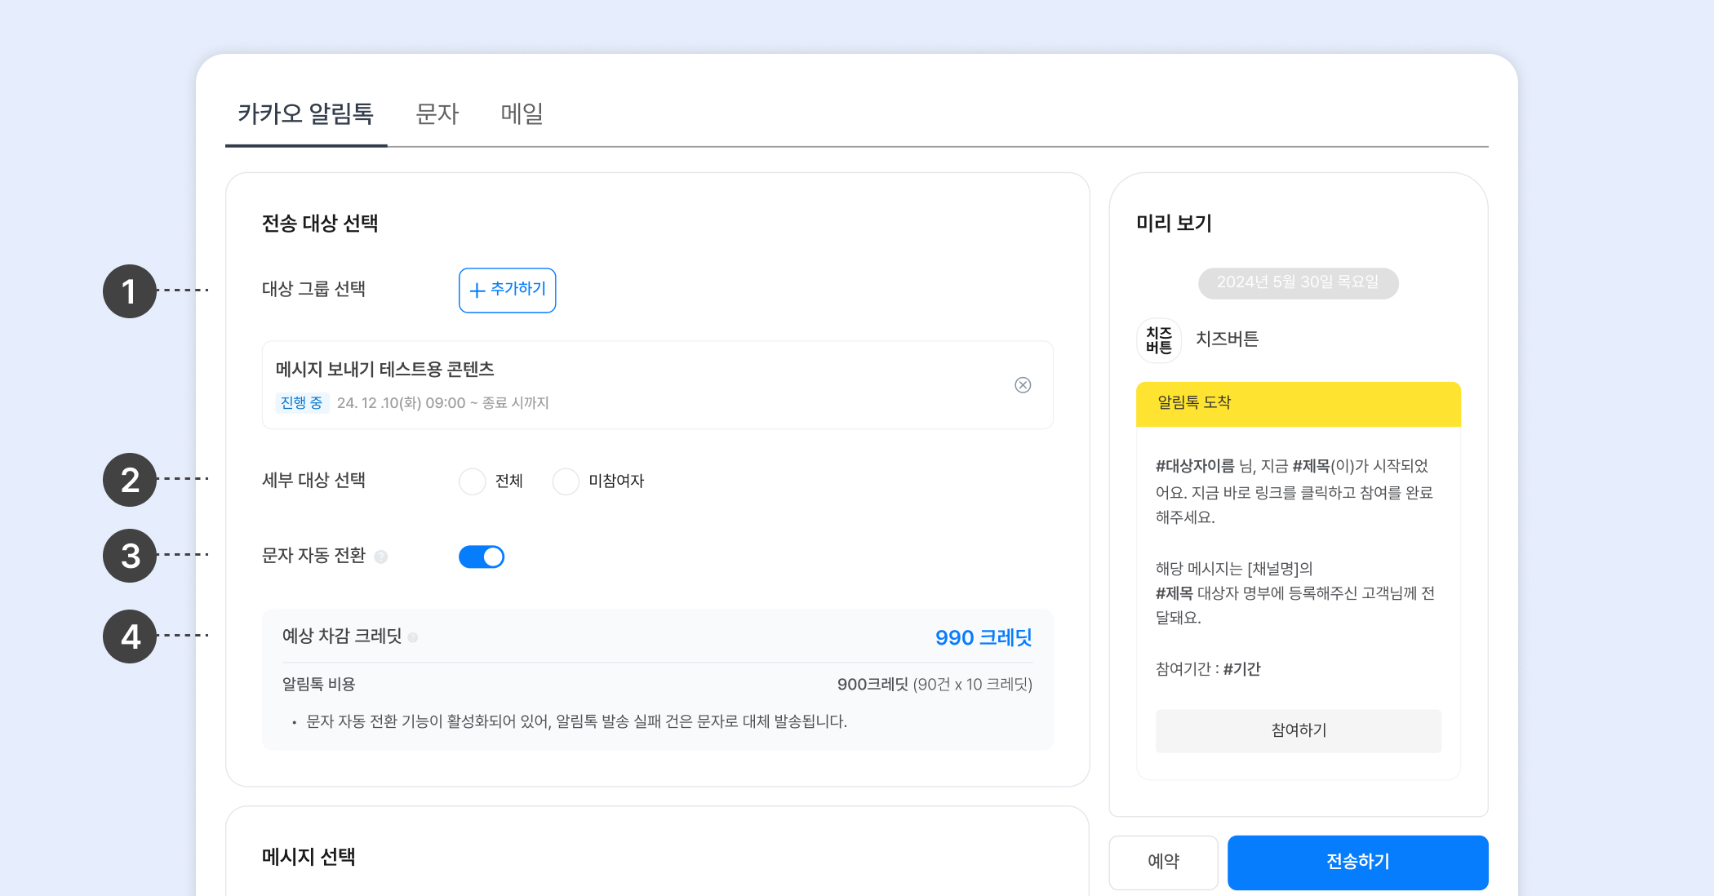Open the 메일 tab
The width and height of the screenshot is (1714, 896).
[x=522, y=113]
